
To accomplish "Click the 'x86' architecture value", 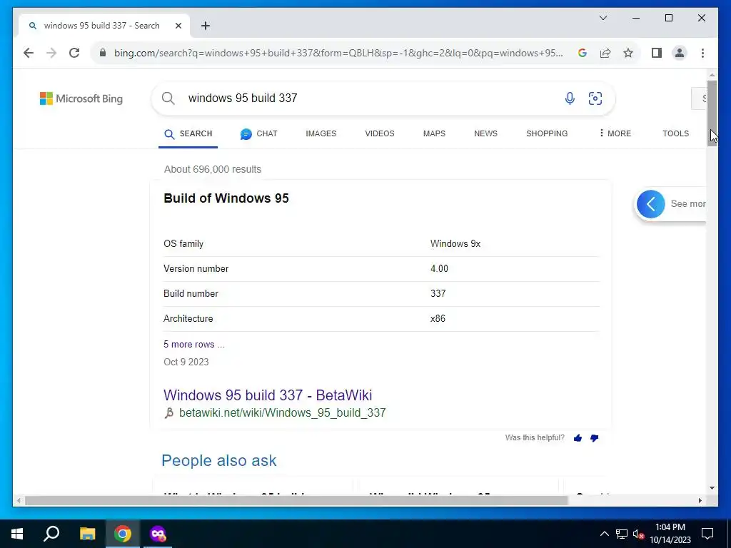I will [438, 319].
